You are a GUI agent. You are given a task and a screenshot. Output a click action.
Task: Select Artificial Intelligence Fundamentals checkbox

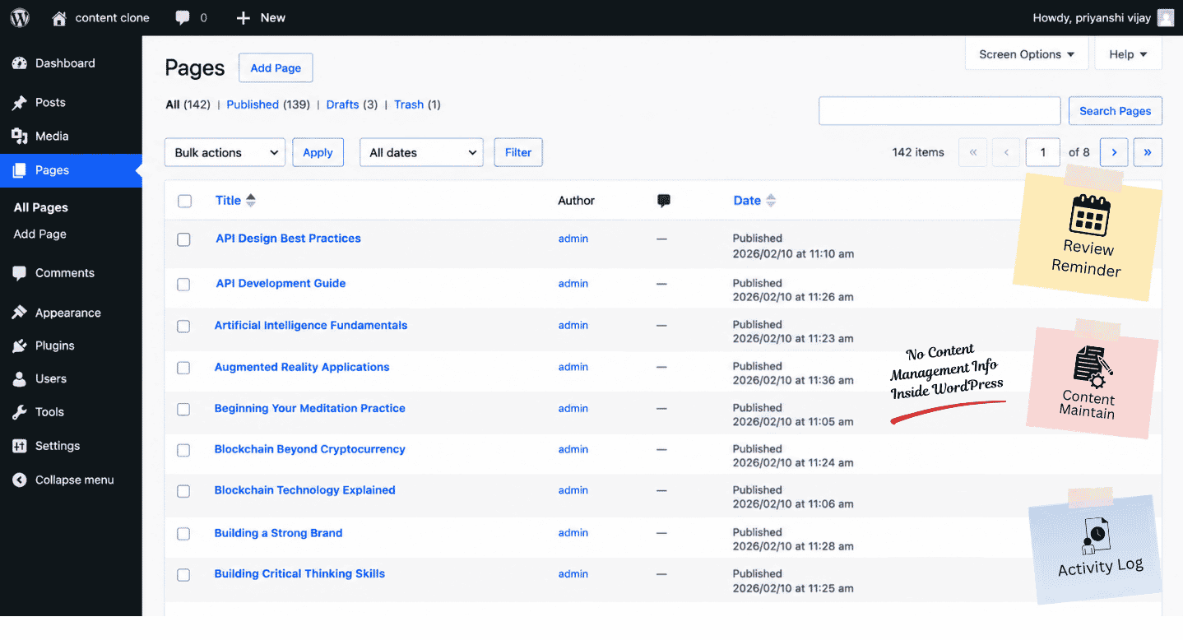click(183, 327)
